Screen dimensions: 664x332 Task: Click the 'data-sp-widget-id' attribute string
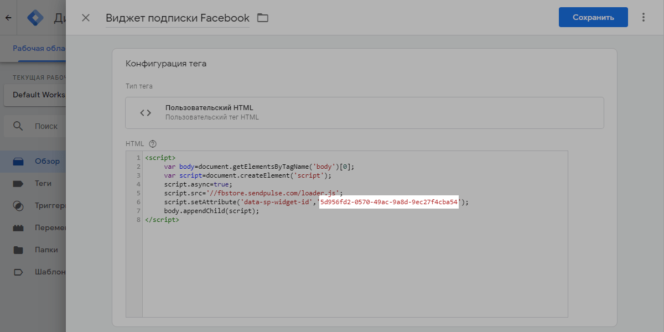pyautogui.click(x=278, y=202)
